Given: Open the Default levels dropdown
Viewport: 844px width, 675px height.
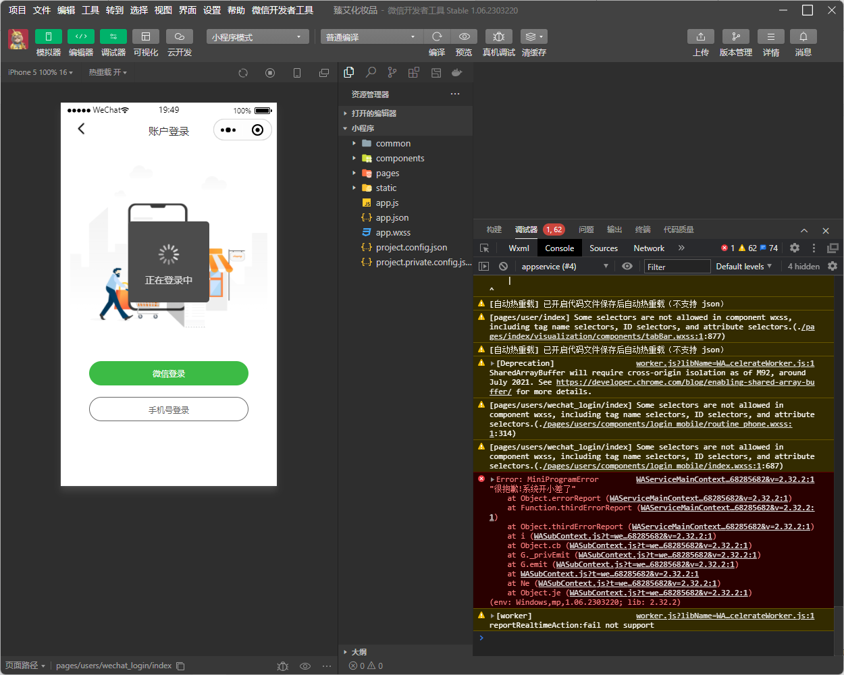Looking at the screenshot, I should point(743,266).
